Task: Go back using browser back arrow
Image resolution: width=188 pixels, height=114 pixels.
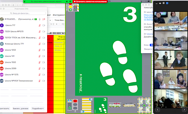Action: pyautogui.click(x=13, y=5)
